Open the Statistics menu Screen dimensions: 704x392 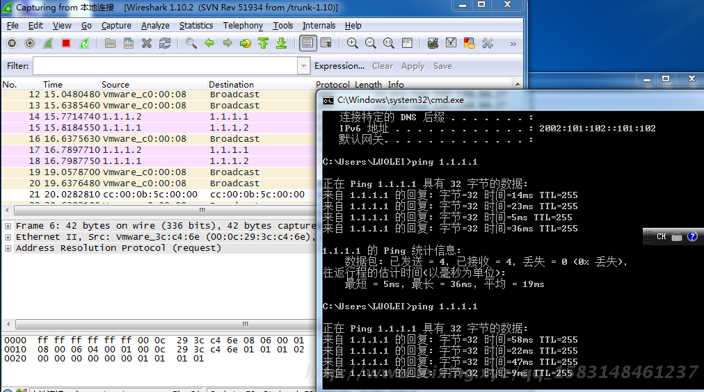196,26
